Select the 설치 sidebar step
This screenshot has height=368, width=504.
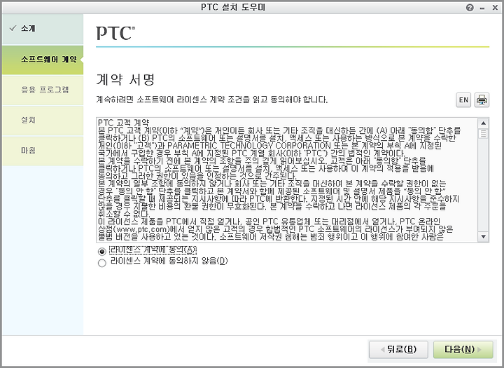(x=43, y=121)
